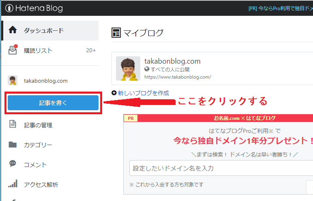313x201 pixels.
Task: Click the large blog avatar thumbnail
Action: [x=128, y=68]
